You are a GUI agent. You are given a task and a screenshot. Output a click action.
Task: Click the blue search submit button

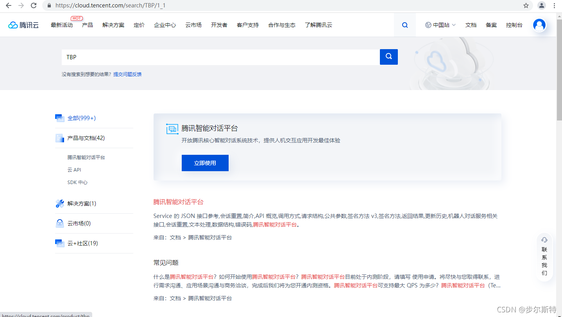389,57
